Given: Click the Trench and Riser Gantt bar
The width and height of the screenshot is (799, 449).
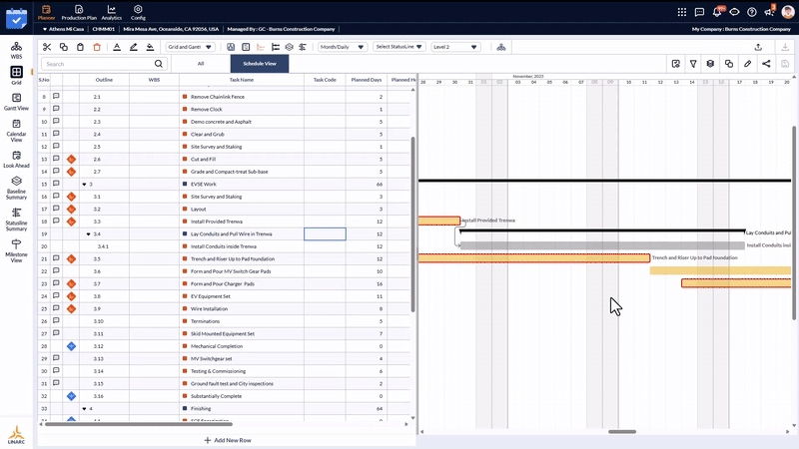Looking at the screenshot, I should click(x=534, y=258).
